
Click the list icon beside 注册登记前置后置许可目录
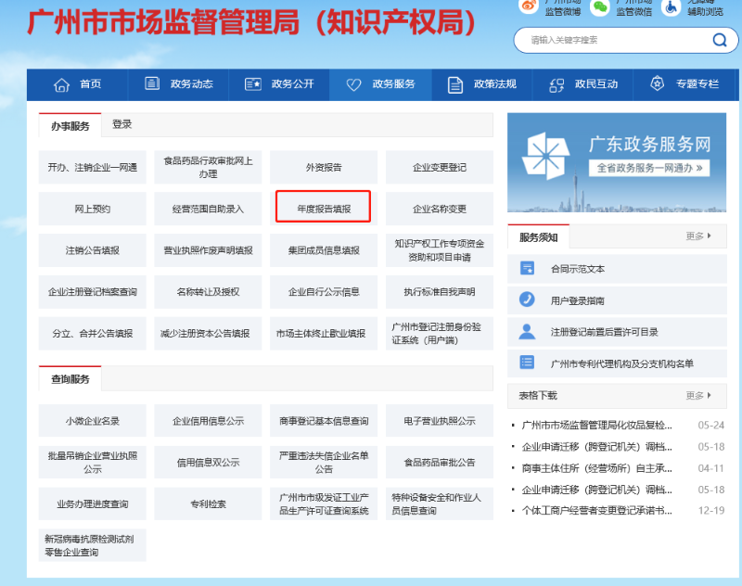(x=526, y=330)
